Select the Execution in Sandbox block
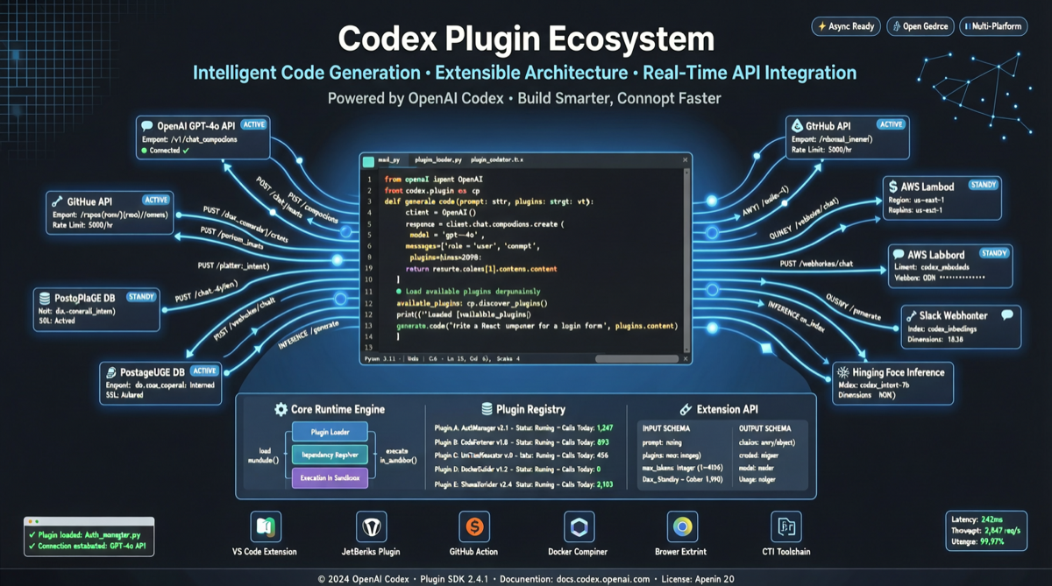Image resolution: width=1052 pixels, height=586 pixels. tap(329, 477)
